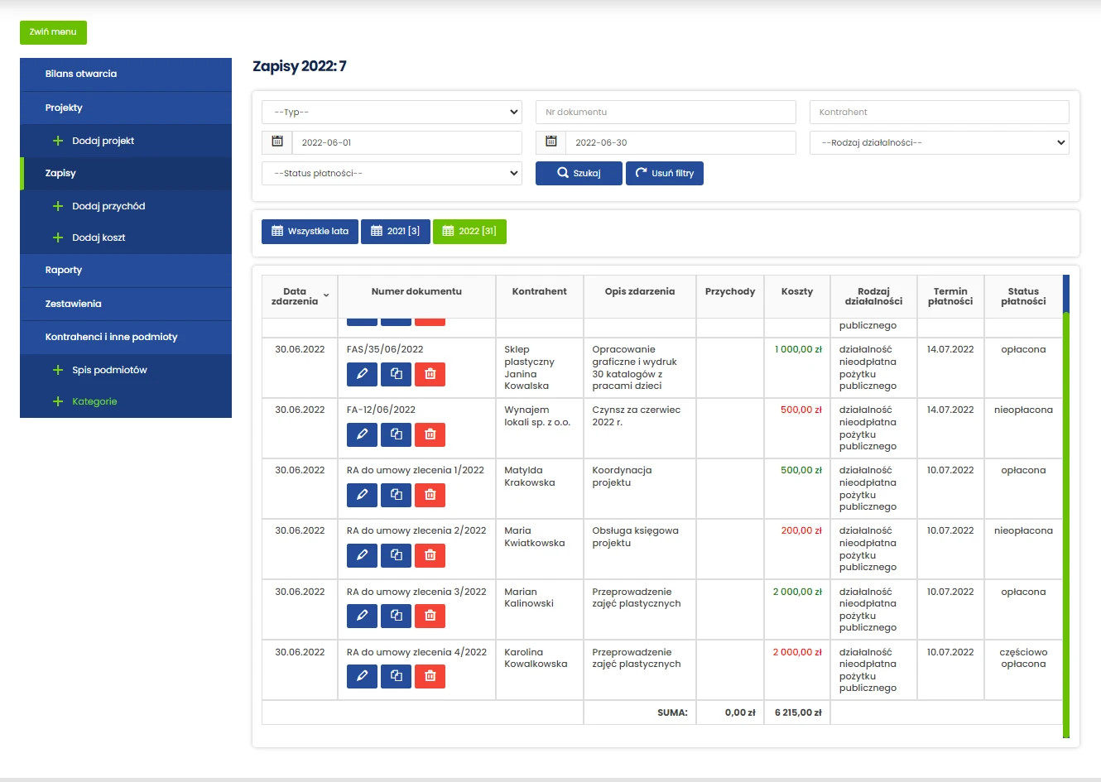The width and height of the screenshot is (1101, 782).
Task: Switch to 2021 [3] year filter
Action: 396,231
